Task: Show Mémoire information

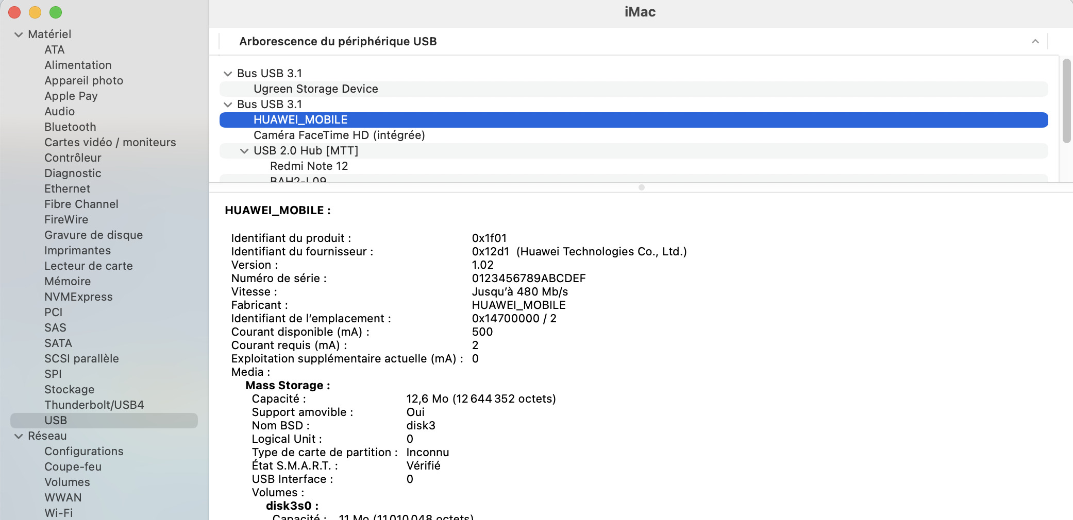Action: click(68, 281)
